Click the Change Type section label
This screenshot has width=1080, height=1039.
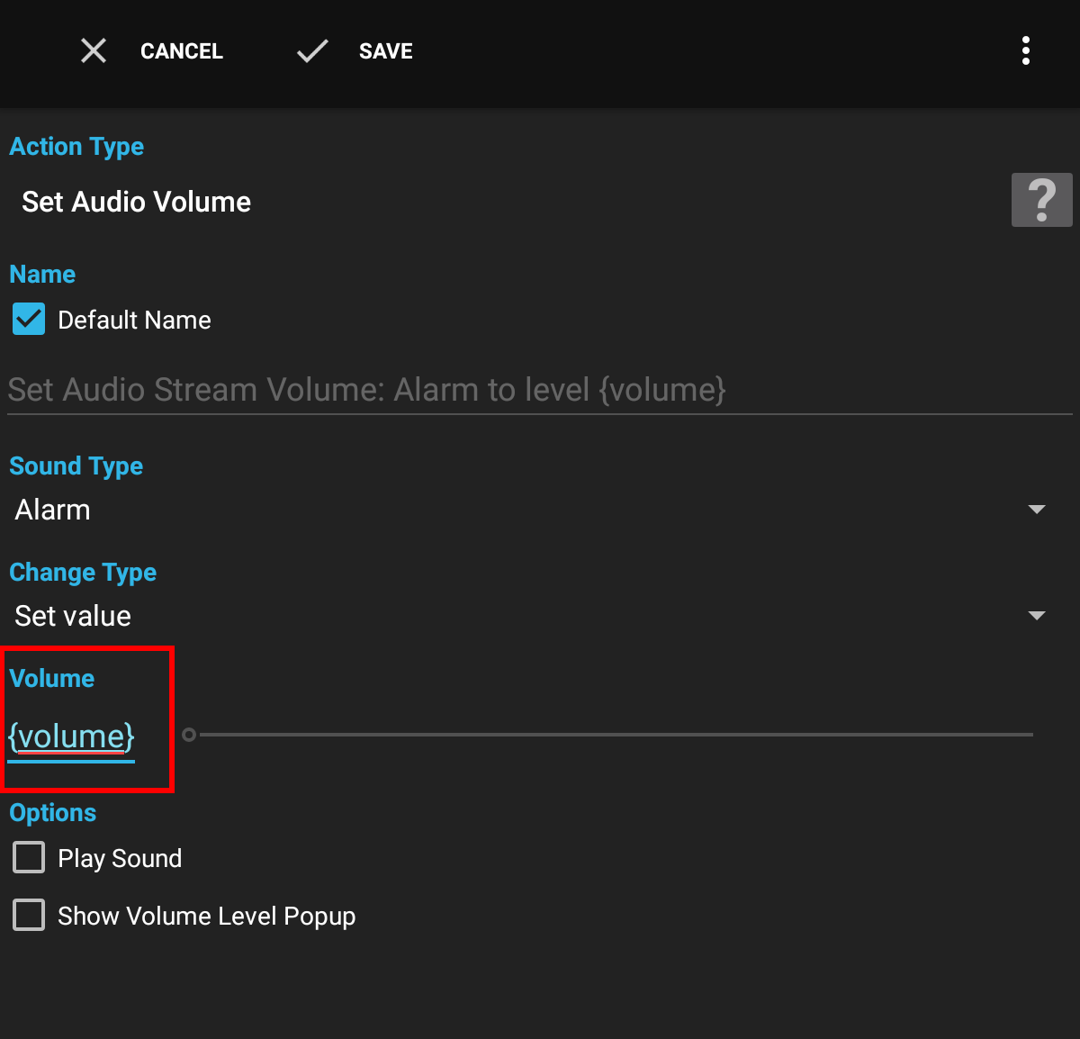pos(83,572)
